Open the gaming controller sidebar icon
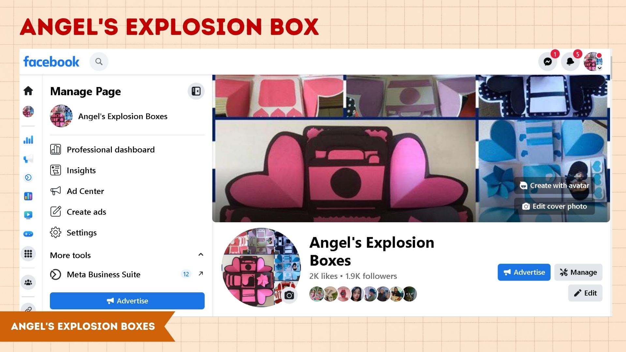The image size is (626, 352). tap(28, 234)
